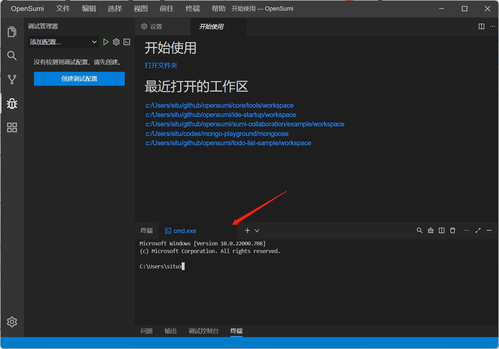499x349 pixels.
Task: Open the 终端 menu in the menu bar
Action: 192,8
